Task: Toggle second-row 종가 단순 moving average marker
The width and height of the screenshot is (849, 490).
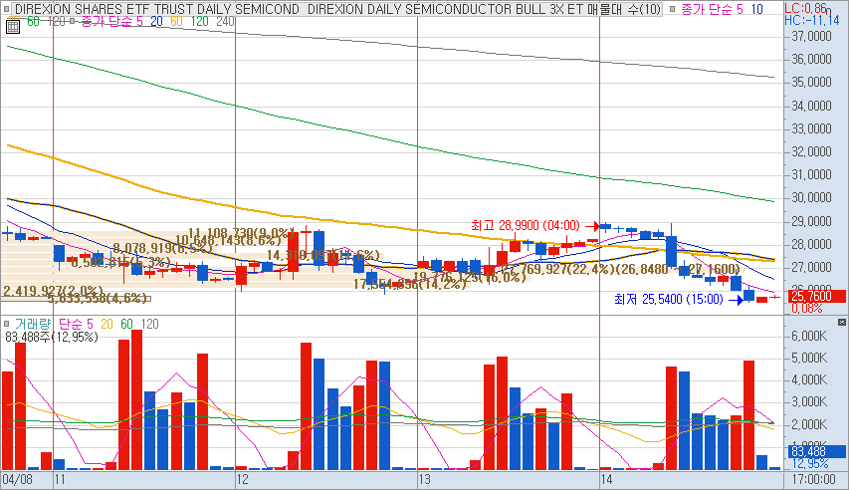Action: click(x=72, y=21)
